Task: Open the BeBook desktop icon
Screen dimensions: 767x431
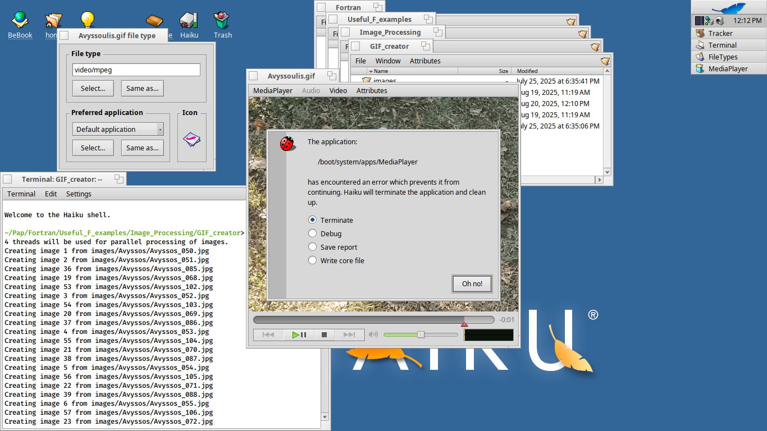Action: tap(20, 22)
